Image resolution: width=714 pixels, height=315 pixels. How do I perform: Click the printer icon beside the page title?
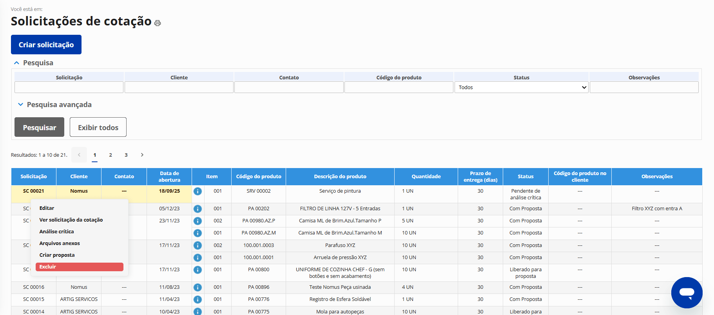(158, 23)
